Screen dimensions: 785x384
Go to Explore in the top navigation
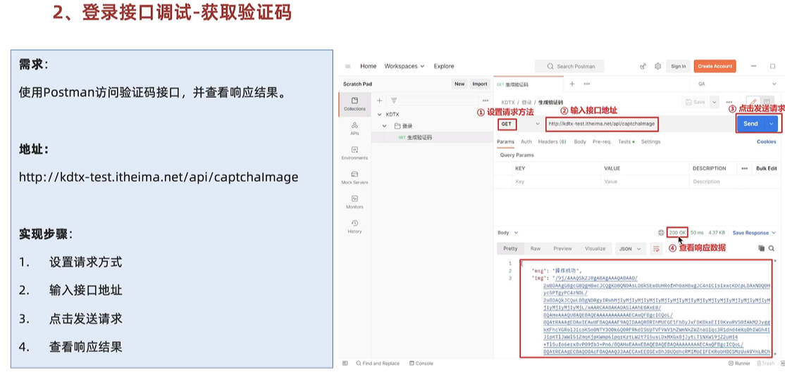[x=444, y=66]
